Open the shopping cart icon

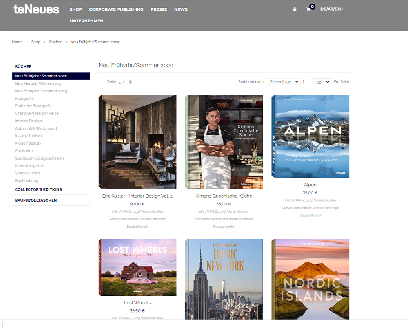[309, 9]
